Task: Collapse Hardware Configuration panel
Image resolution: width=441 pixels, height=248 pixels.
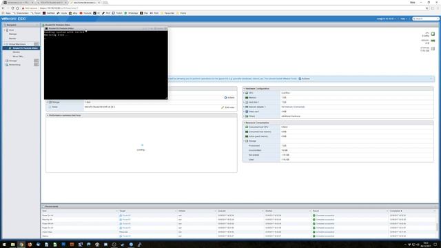Action: click(x=244, y=89)
